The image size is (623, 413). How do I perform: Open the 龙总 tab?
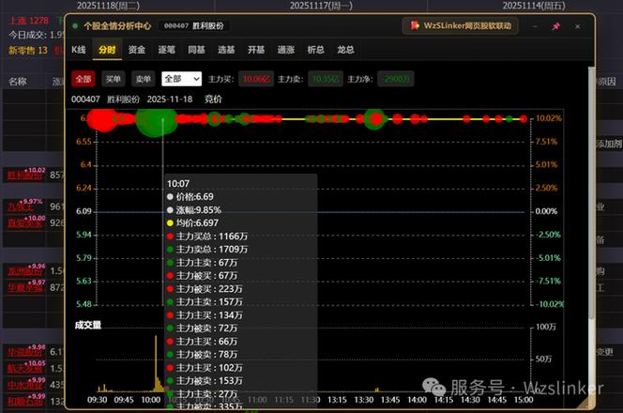(x=345, y=50)
